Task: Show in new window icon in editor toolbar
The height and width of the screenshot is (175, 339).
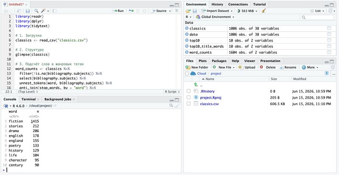Action: point(19,11)
